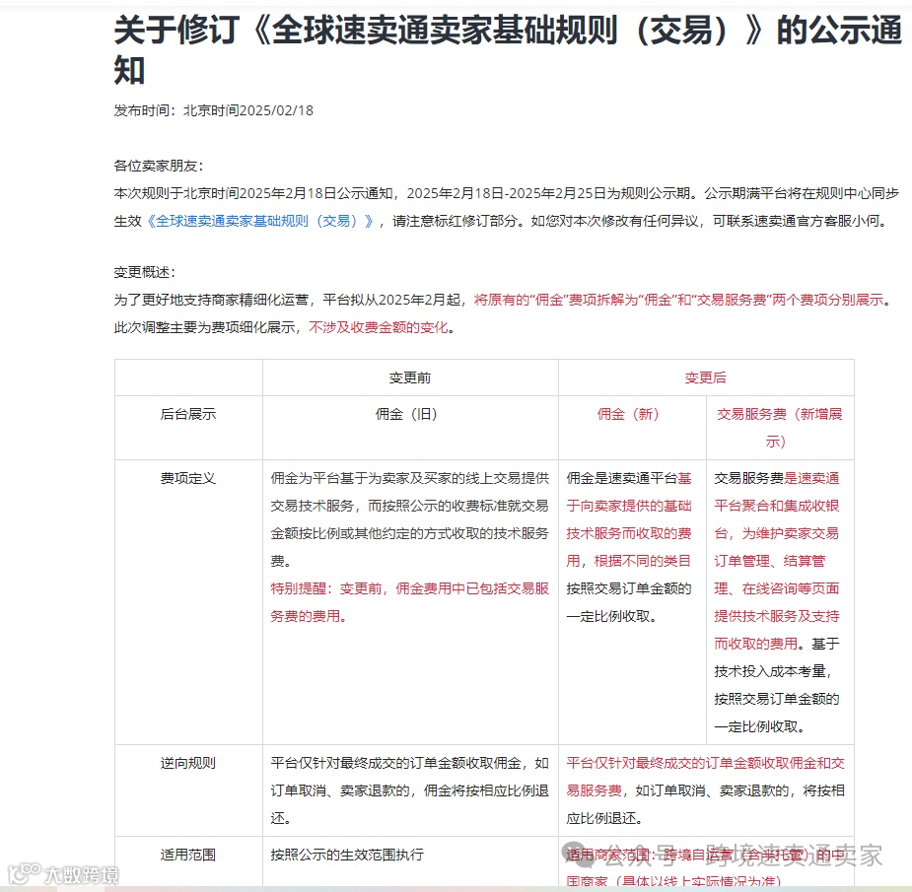Image resolution: width=912 pixels, height=892 pixels.
Task: Click the new 逆向规则 red text mentioning 佣金和交易服务费
Action: pyautogui.click(x=705, y=777)
